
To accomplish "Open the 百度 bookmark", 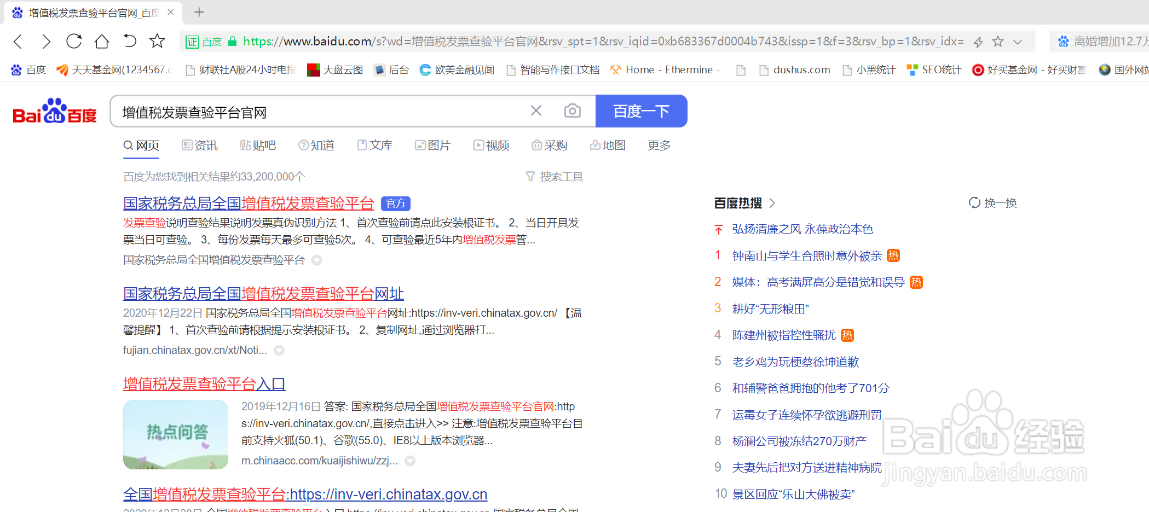I will (x=28, y=70).
